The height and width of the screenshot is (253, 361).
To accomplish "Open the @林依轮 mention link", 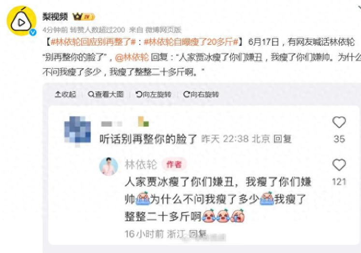I will point(132,57).
